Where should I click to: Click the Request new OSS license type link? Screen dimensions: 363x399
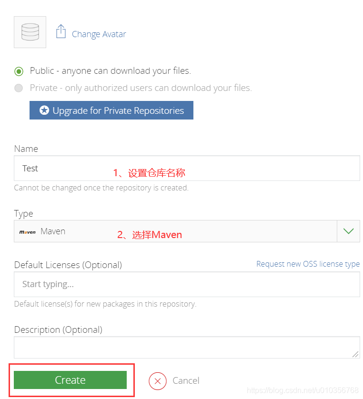(x=308, y=263)
